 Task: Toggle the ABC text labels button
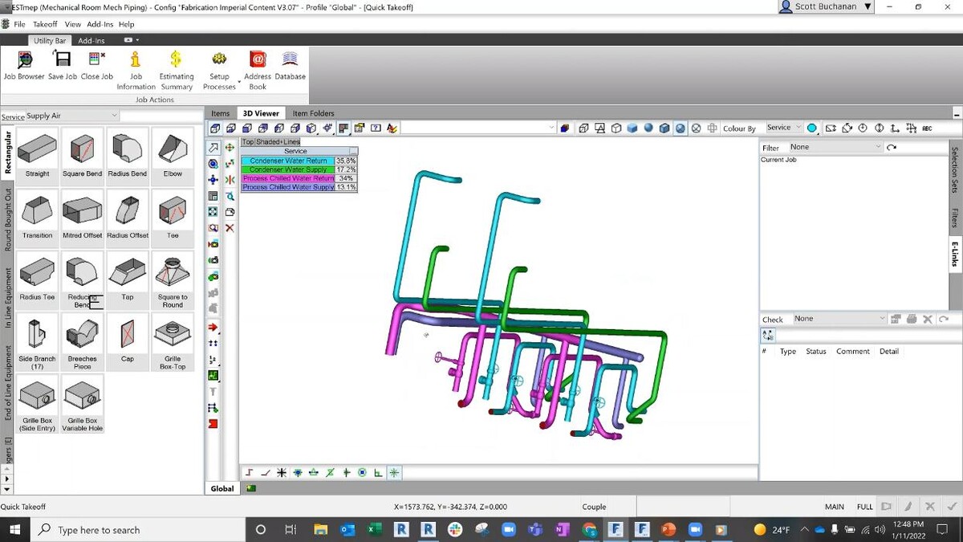(x=928, y=128)
